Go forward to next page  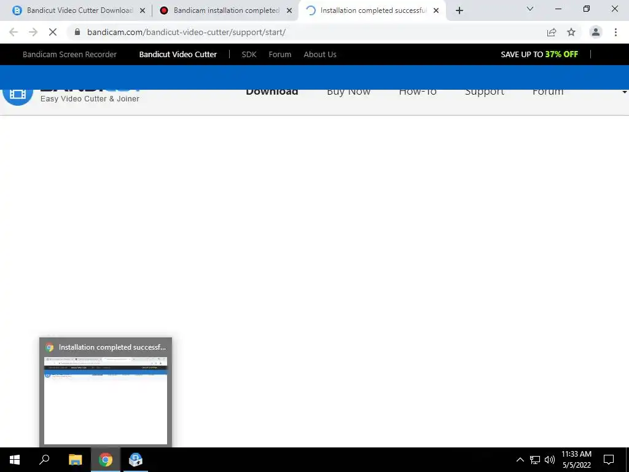coord(33,32)
